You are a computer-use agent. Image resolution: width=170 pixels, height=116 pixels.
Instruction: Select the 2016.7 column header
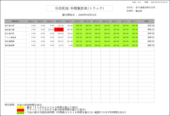point(59,21)
